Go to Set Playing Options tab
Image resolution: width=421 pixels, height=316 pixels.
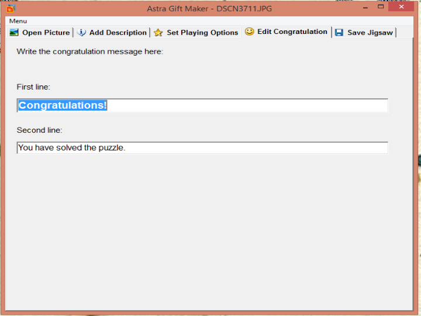[x=196, y=33]
